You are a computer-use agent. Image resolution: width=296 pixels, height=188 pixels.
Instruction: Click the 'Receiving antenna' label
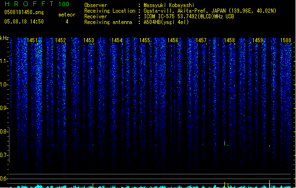point(108,22)
